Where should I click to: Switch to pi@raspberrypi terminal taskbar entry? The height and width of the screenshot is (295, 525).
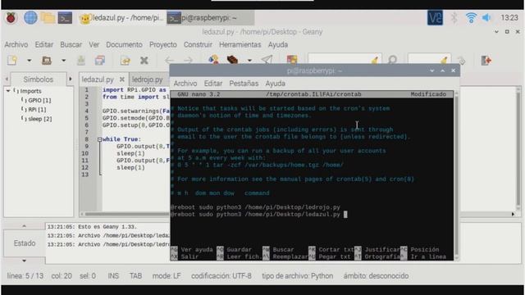[210, 18]
